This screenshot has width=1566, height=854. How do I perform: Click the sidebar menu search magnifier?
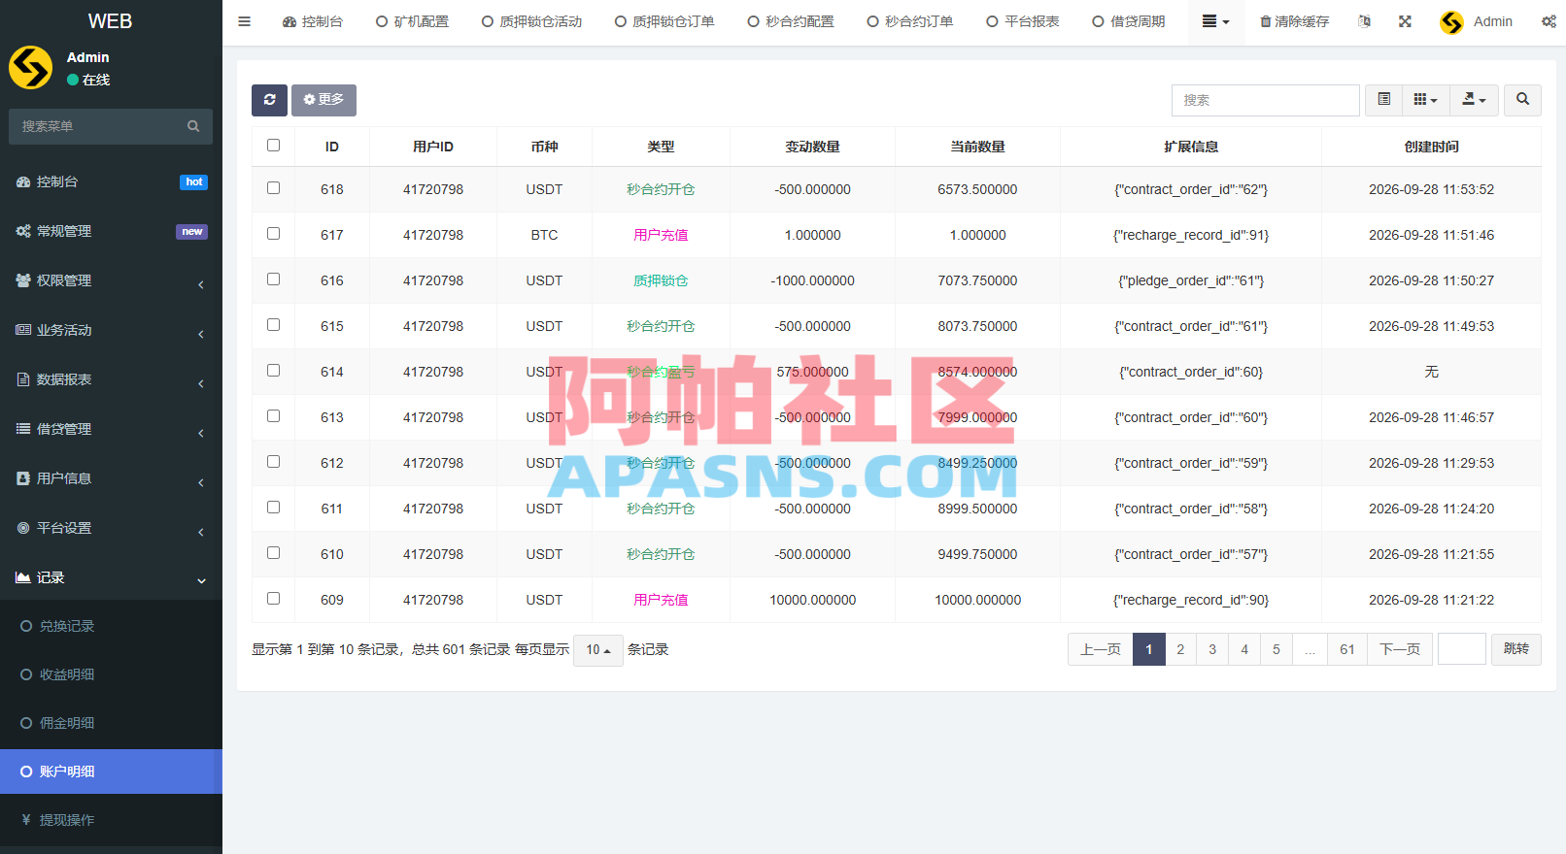tap(193, 126)
